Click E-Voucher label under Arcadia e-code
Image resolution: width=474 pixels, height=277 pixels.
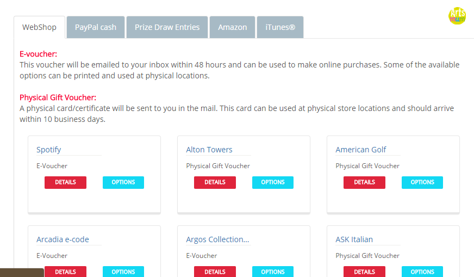[x=52, y=256]
